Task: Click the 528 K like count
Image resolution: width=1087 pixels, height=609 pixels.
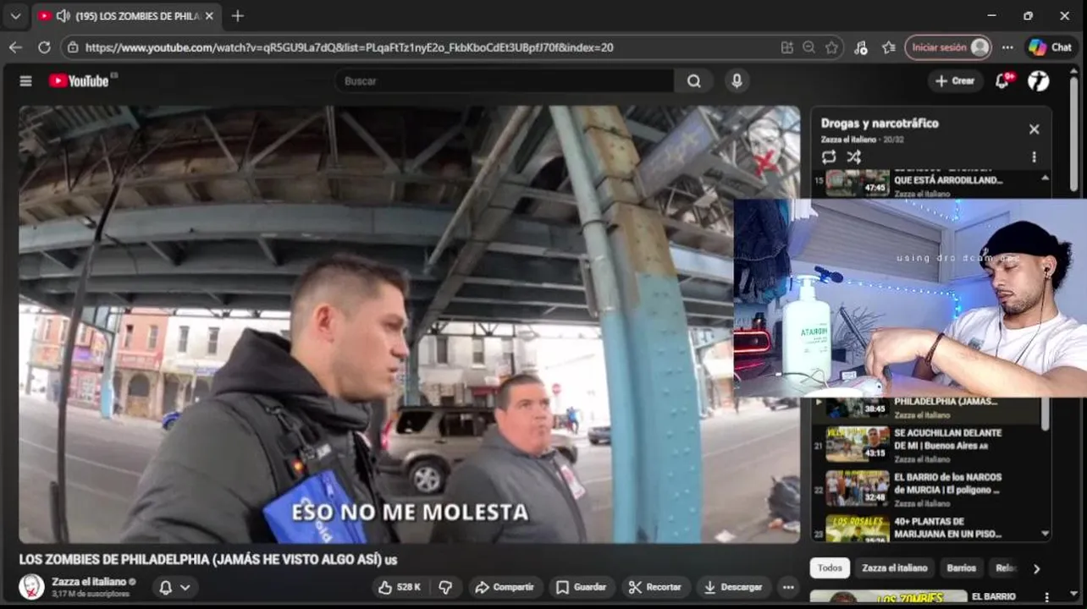Action: (x=409, y=587)
